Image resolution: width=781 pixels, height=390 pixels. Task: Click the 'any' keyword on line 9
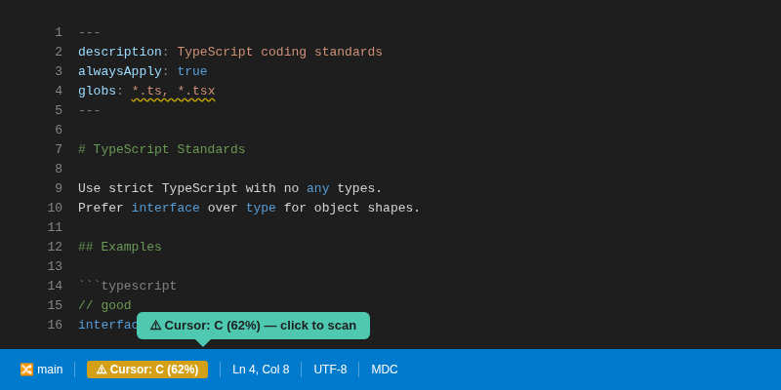(x=318, y=188)
